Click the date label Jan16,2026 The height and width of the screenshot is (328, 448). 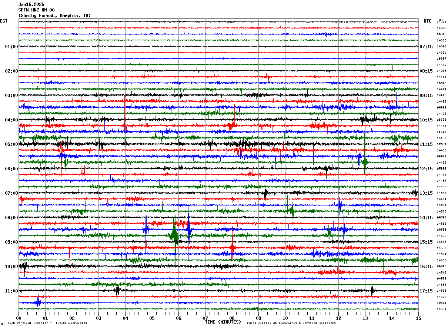31,4
